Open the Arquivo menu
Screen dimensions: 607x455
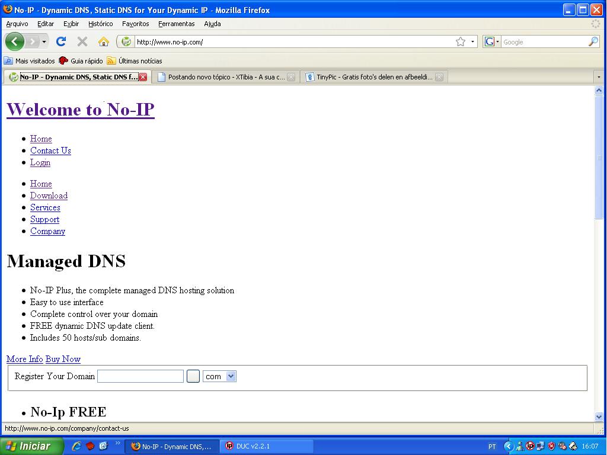[x=17, y=24]
